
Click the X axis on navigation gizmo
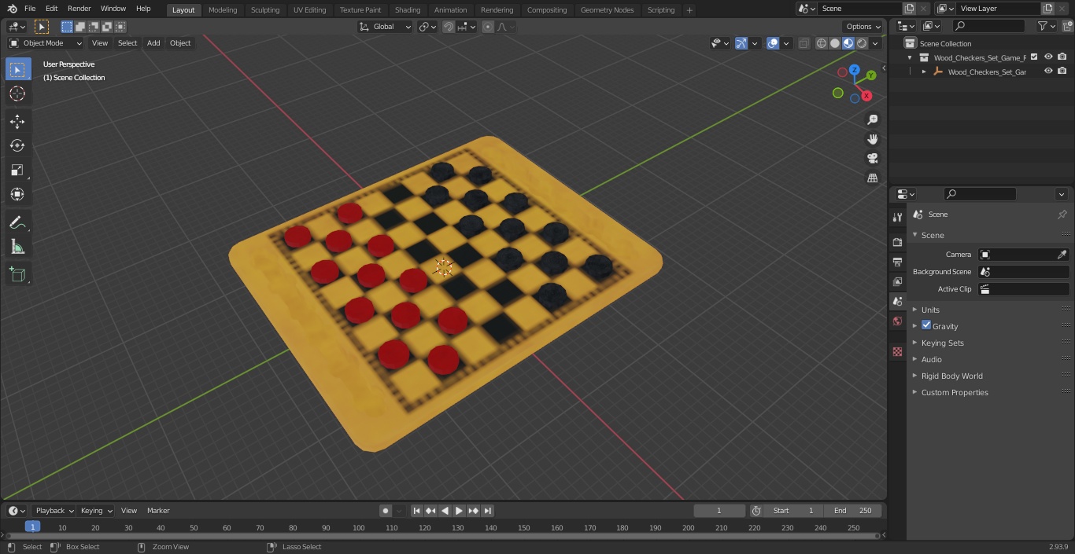click(866, 96)
